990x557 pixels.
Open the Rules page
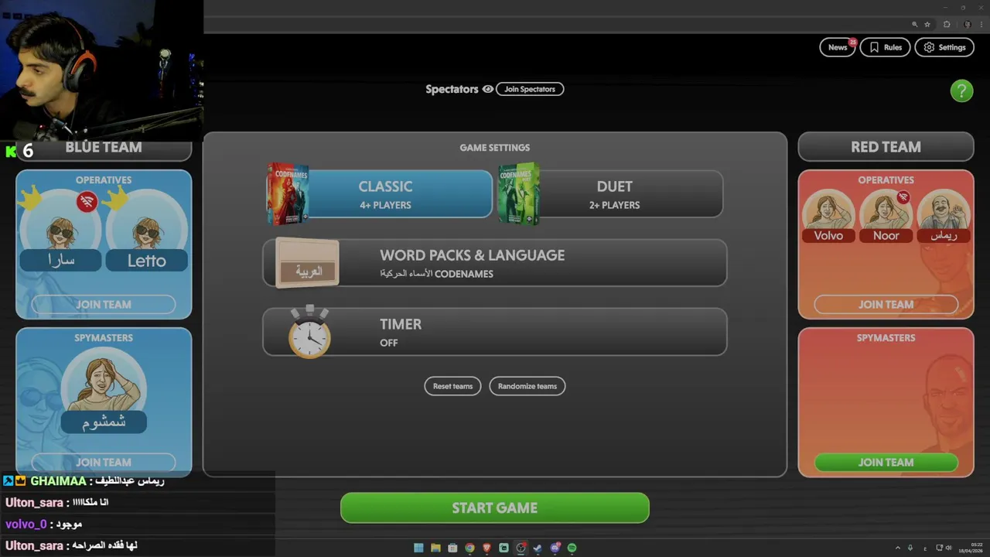coord(885,47)
